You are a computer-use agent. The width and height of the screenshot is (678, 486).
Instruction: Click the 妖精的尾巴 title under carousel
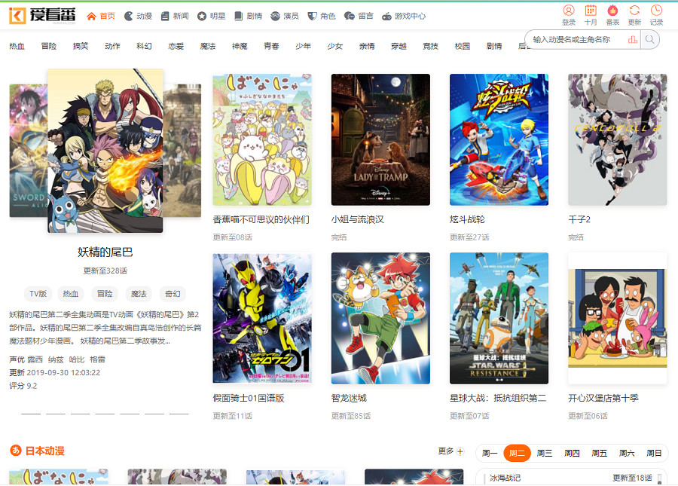tap(105, 252)
